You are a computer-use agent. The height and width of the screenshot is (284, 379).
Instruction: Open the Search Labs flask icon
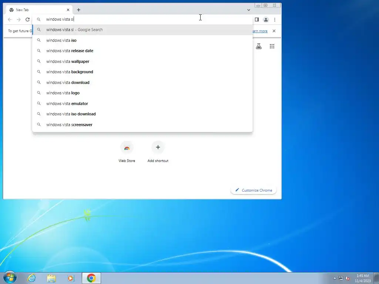(259, 46)
